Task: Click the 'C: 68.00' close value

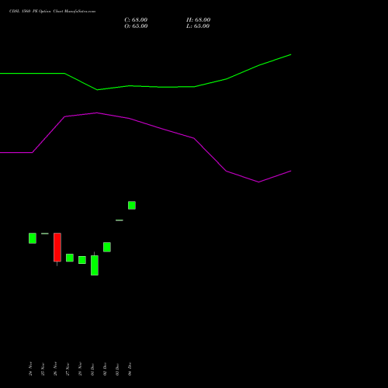Action: [x=136, y=20]
